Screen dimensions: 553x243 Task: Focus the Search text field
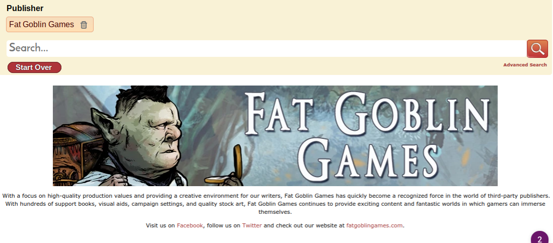266,48
